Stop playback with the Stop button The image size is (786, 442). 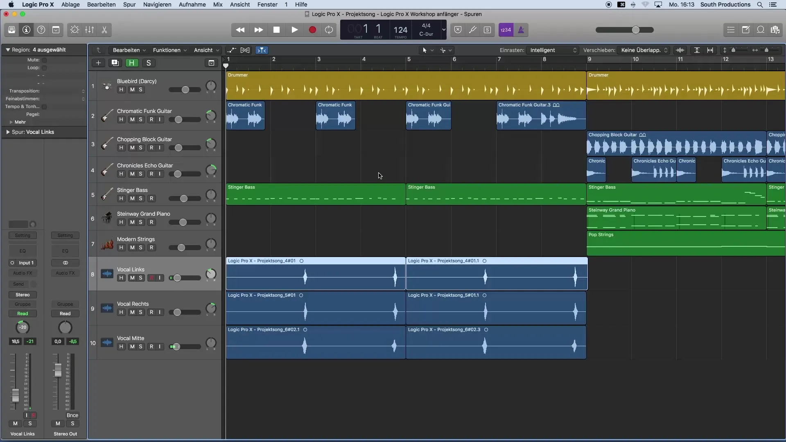tap(276, 30)
